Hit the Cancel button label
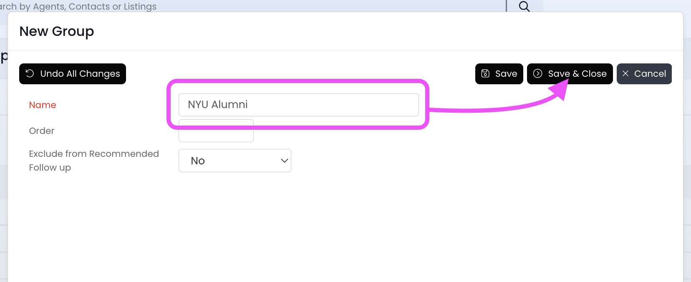 point(650,74)
